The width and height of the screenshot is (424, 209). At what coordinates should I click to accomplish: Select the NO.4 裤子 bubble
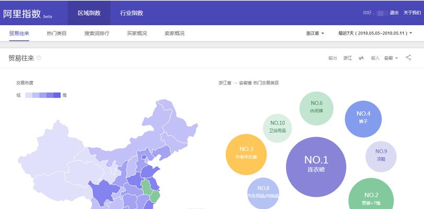click(363, 119)
